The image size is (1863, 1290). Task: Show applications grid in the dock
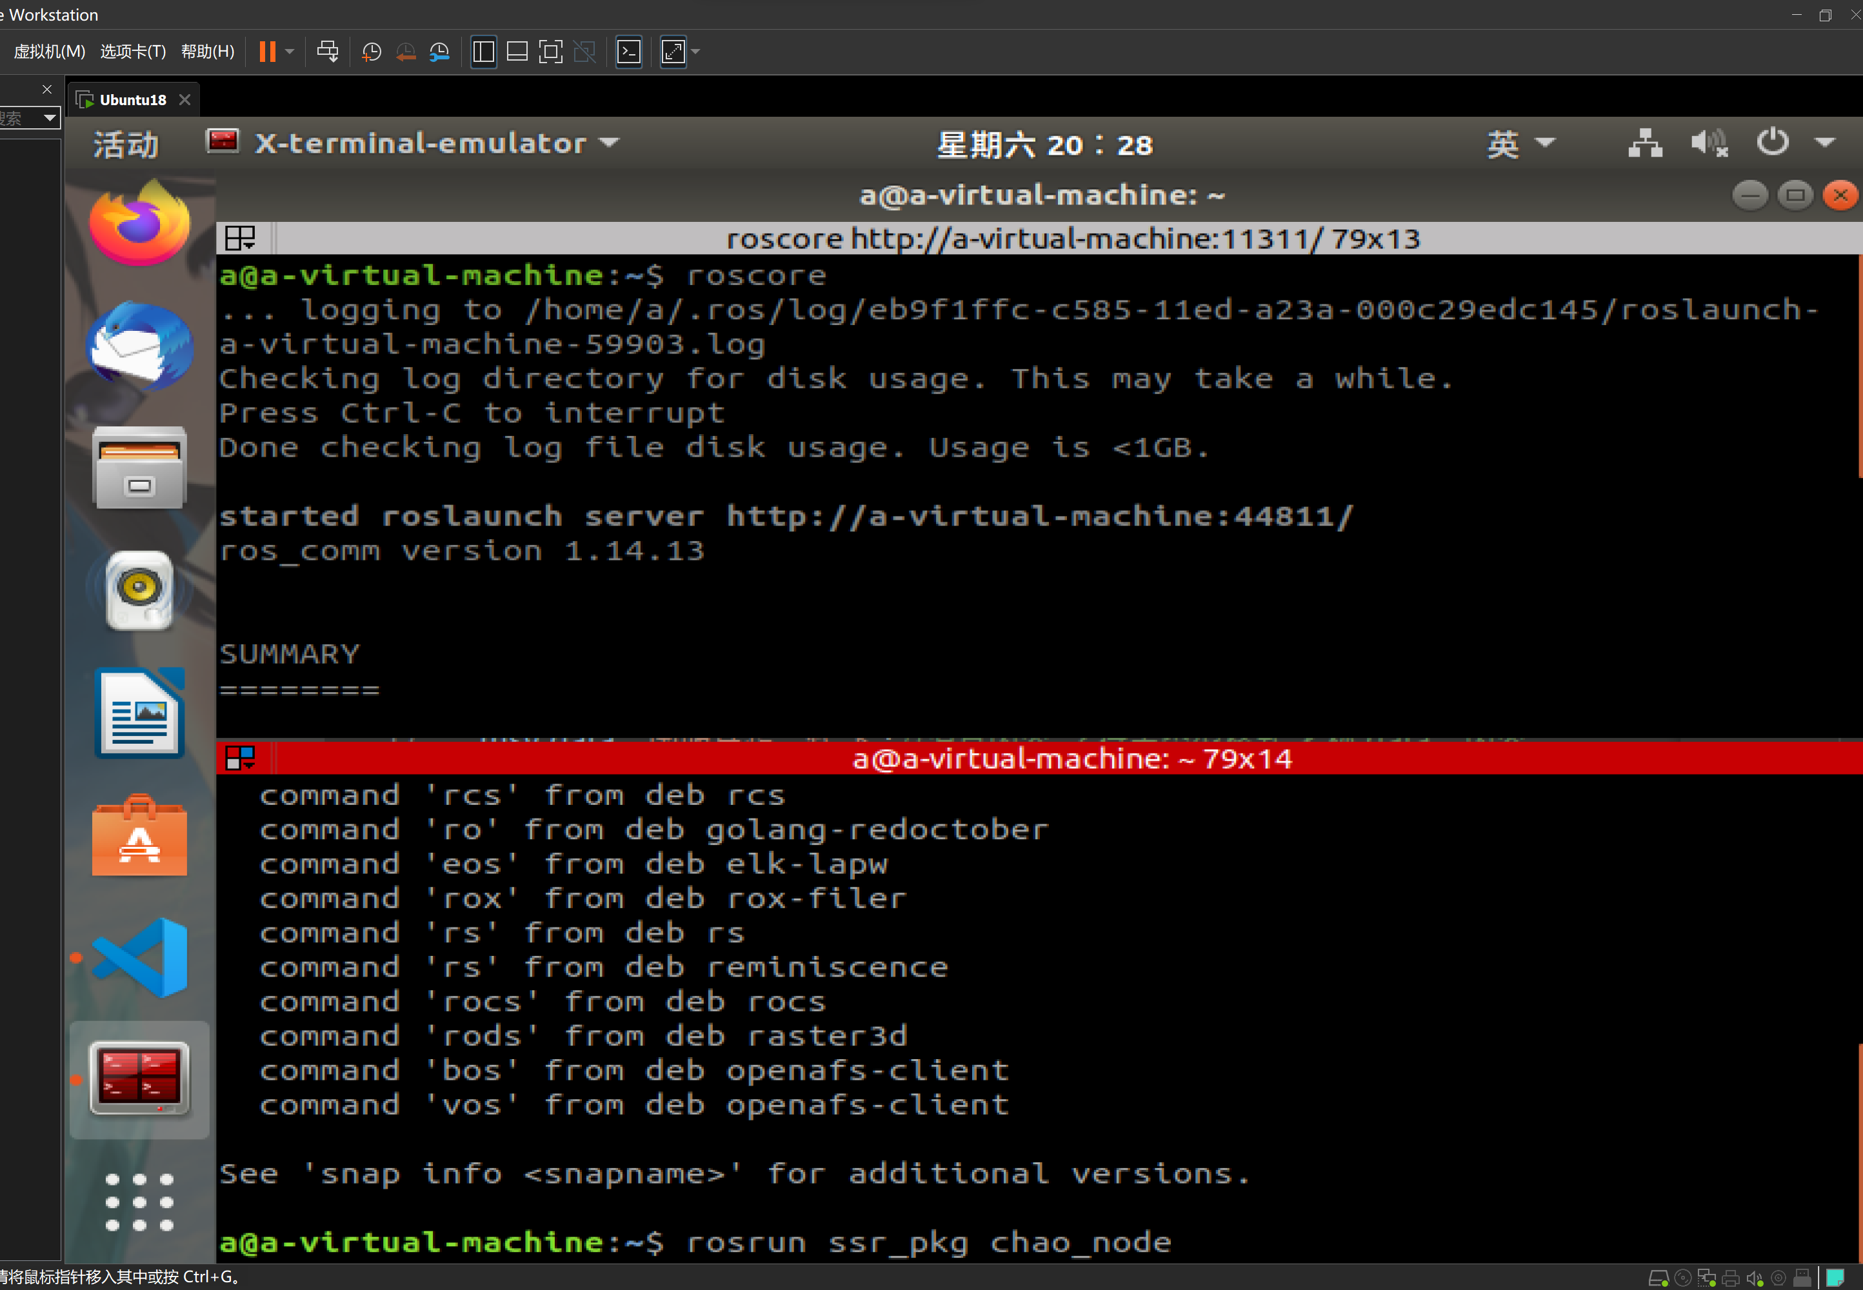(139, 1202)
